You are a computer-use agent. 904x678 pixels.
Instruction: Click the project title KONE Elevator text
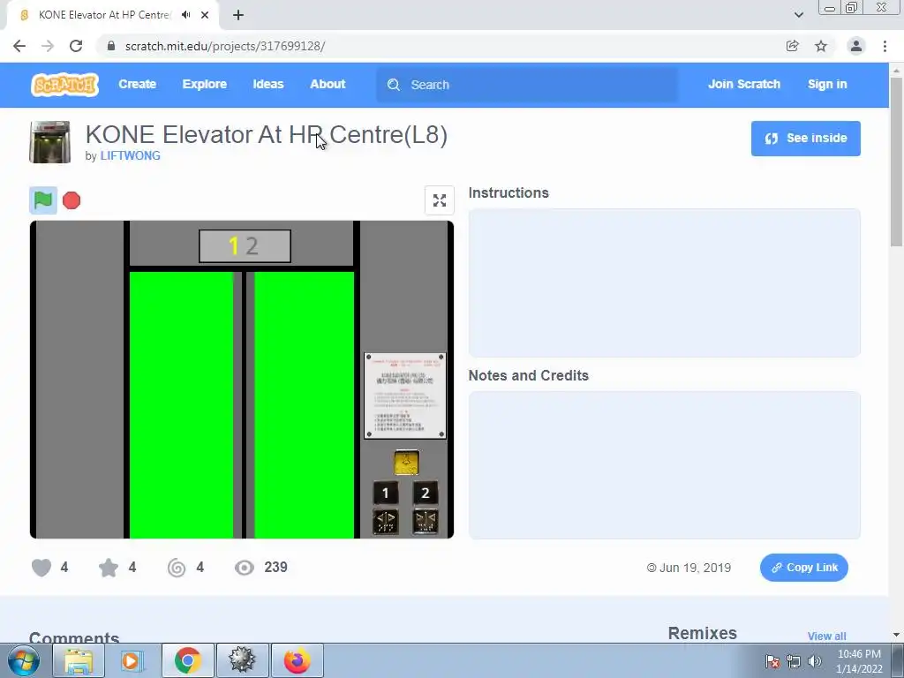(267, 134)
